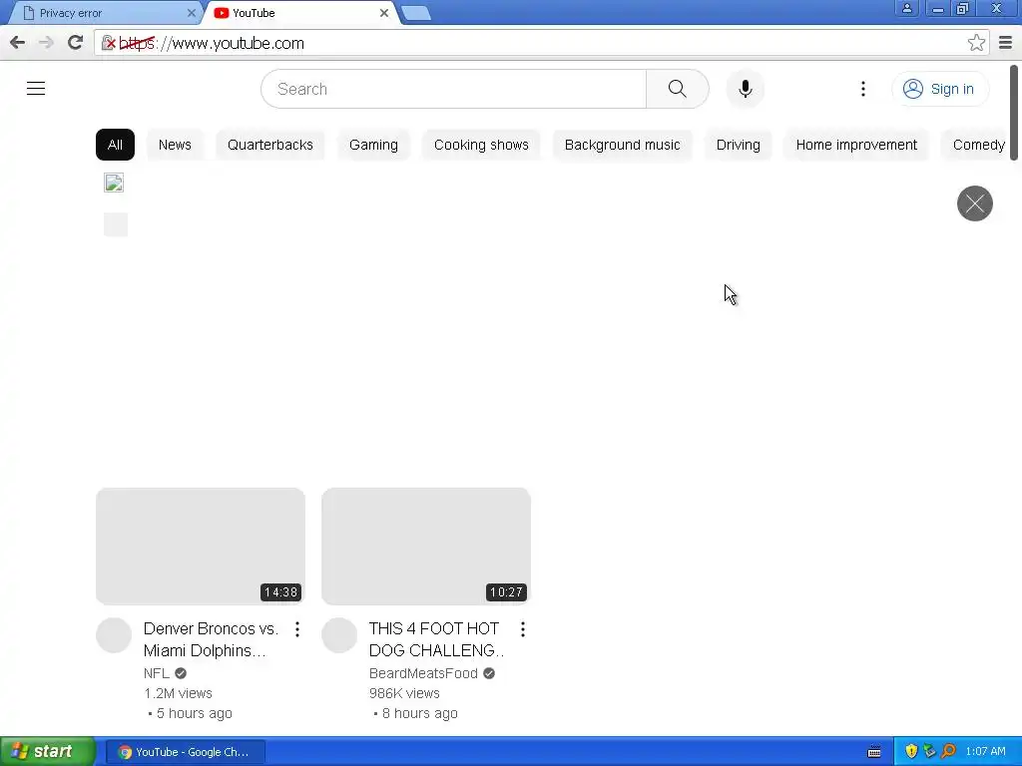
Task: Click NFL channel avatar
Action: click(x=114, y=635)
